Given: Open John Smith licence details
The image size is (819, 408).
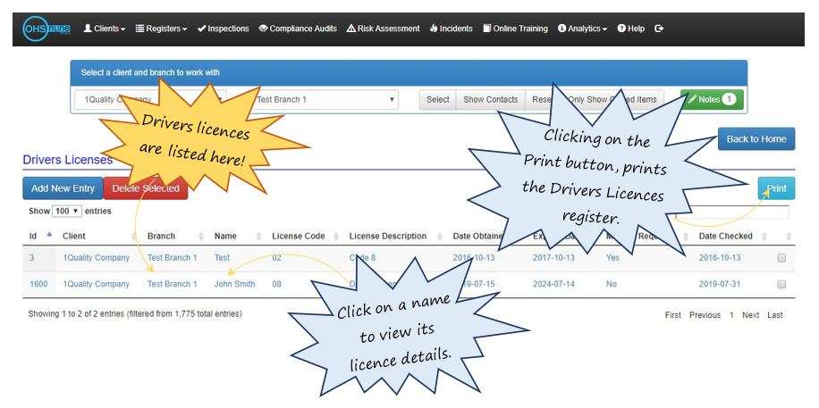Looking at the screenshot, I should (x=234, y=285).
